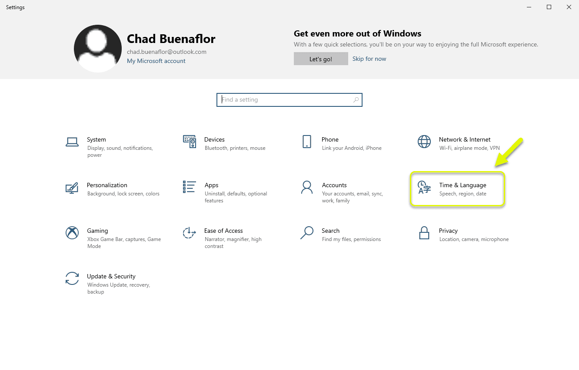The image size is (579, 370).
Task: Click the Devices keyboard and speaker icon
Action: (190, 142)
